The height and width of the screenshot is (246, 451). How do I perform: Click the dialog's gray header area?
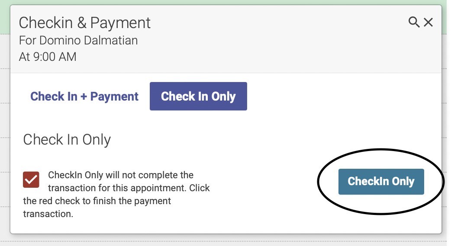[226, 39]
